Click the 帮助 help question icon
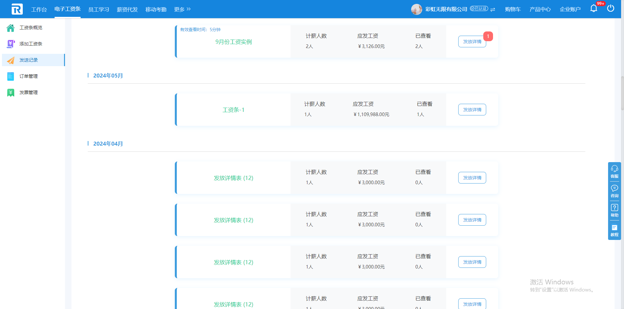 pos(614,210)
